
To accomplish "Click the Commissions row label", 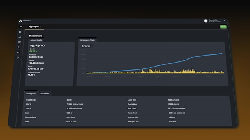I will click(x=30, y=117).
